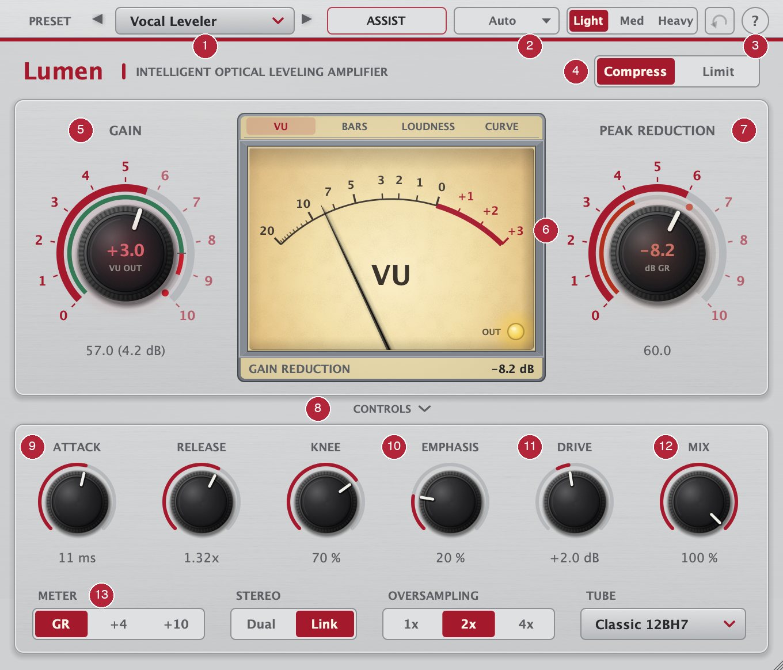Screen dimensions: 783x670
Task: Switch the meter display to the CURVE tab
Action: (x=501, y=127)
